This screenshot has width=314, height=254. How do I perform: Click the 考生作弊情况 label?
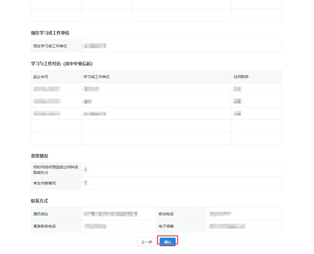[x=44, y=183]
